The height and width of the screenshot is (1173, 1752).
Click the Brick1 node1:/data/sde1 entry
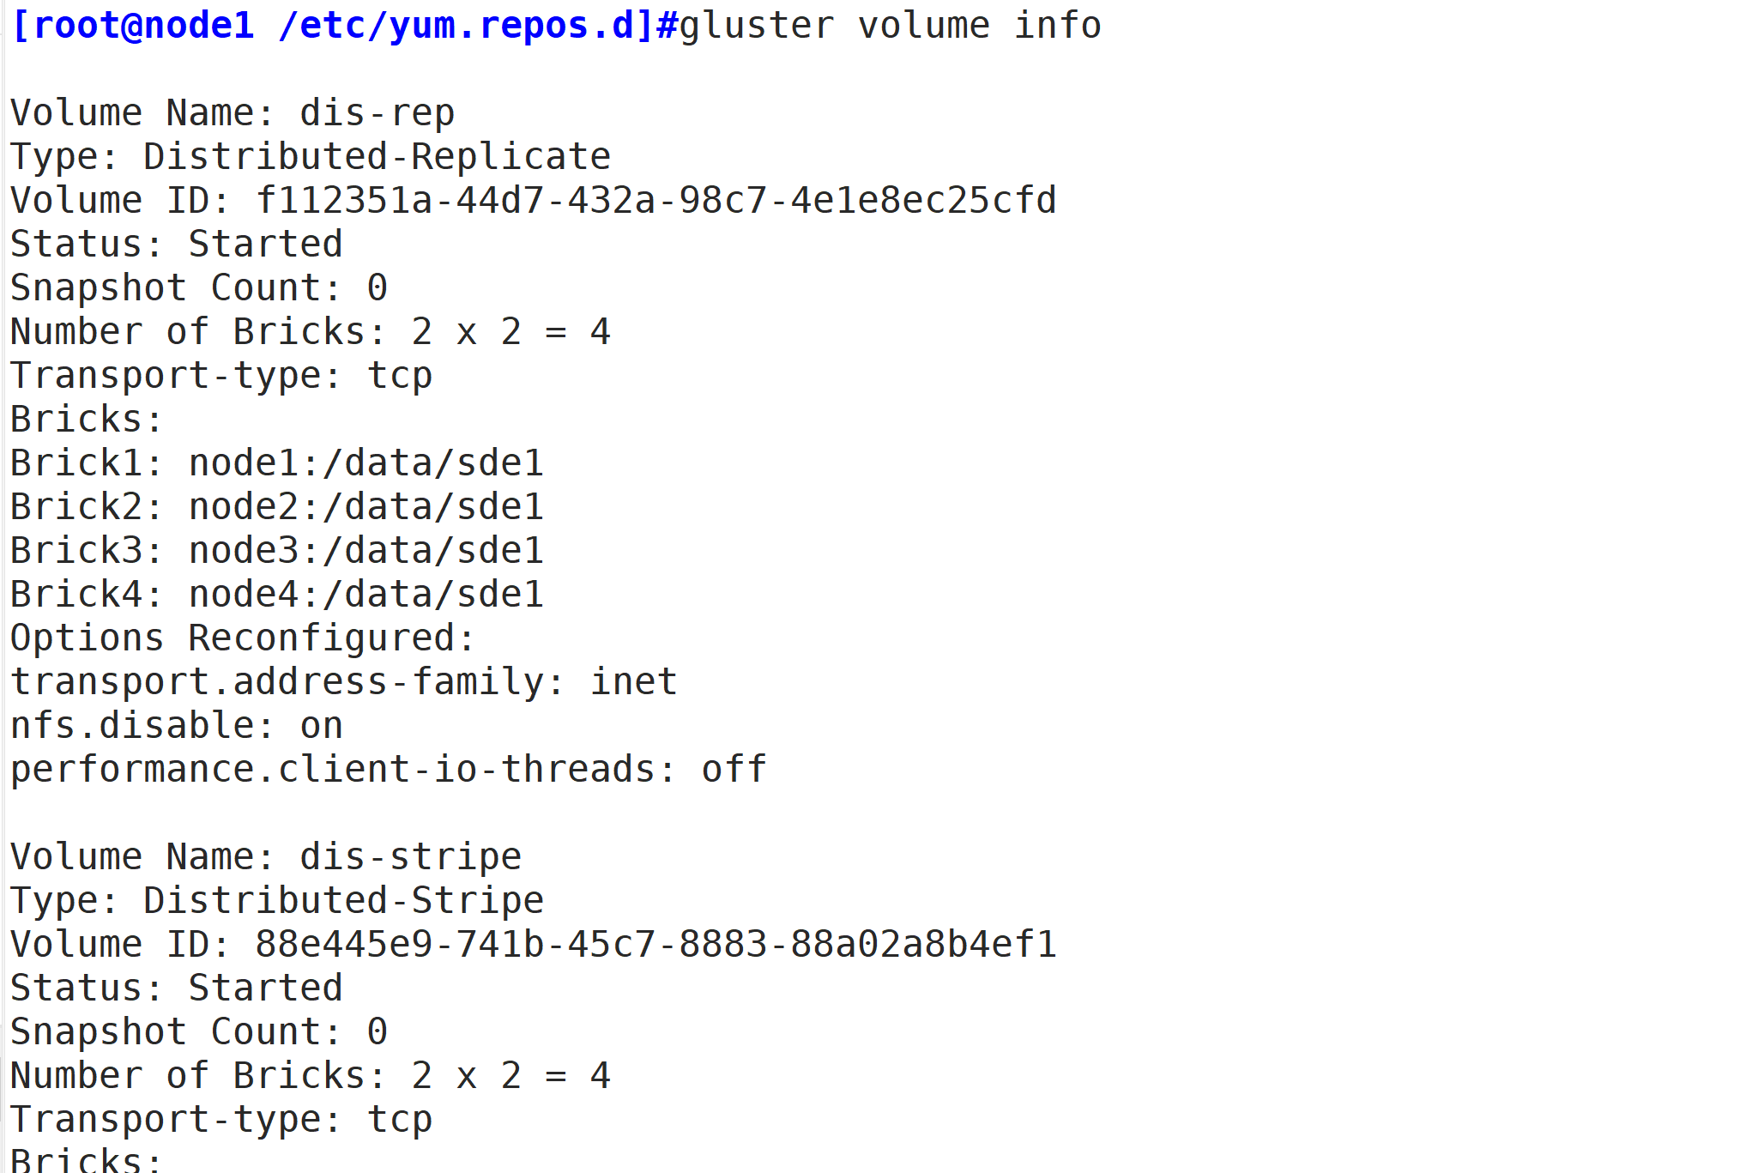click(x=277, y=463)
